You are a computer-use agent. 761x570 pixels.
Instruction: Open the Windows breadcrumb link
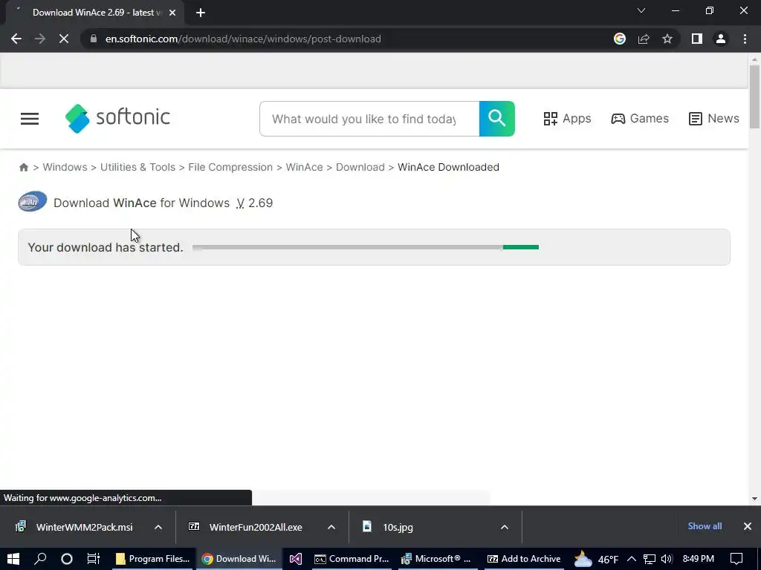click(x=65, y=167)
